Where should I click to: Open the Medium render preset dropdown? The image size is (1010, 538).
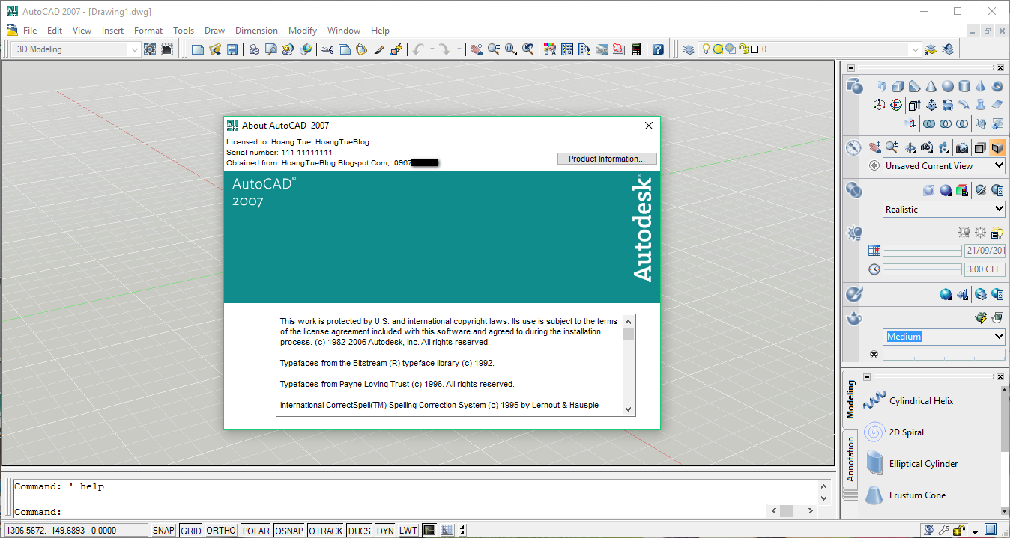(x=999, y=337)
